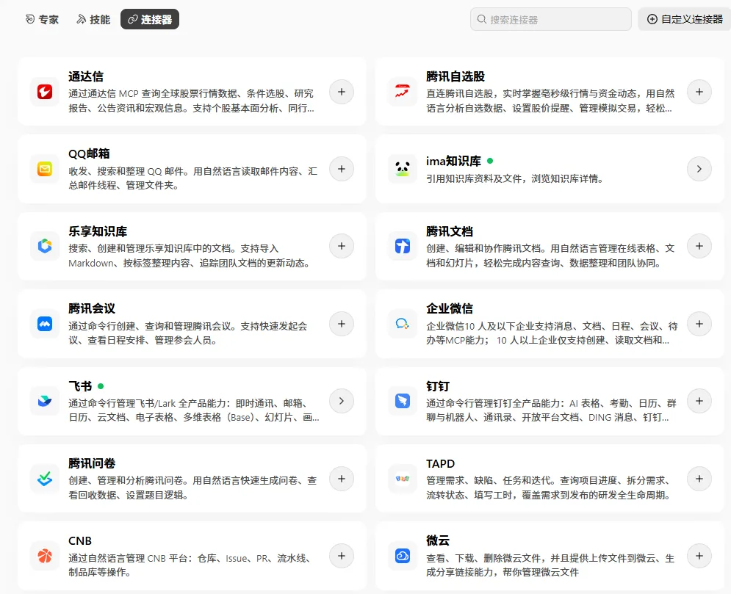
Task: Add the 乐享知识库 connector with plus button
Action: click(x=342, y=246)
